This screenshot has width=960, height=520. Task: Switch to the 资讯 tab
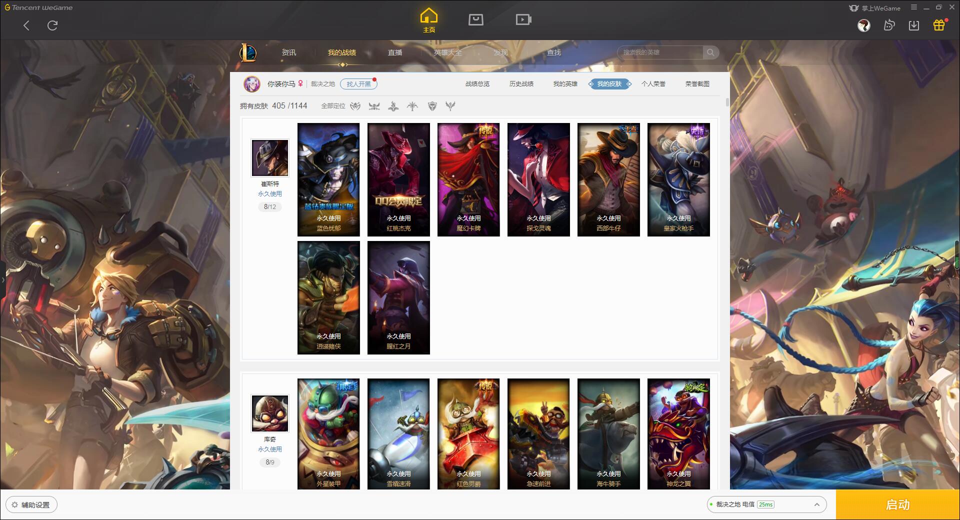pyautogui.click(x=288, y=52)
